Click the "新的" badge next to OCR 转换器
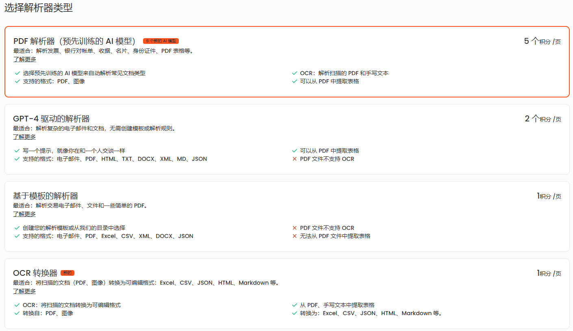 pos(67,273)
